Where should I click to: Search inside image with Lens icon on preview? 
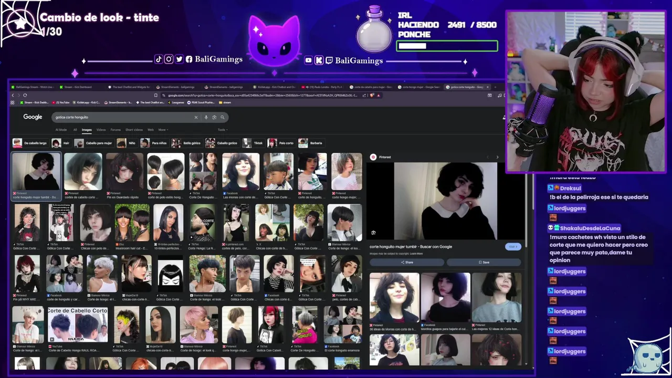(x=373, y=233)
